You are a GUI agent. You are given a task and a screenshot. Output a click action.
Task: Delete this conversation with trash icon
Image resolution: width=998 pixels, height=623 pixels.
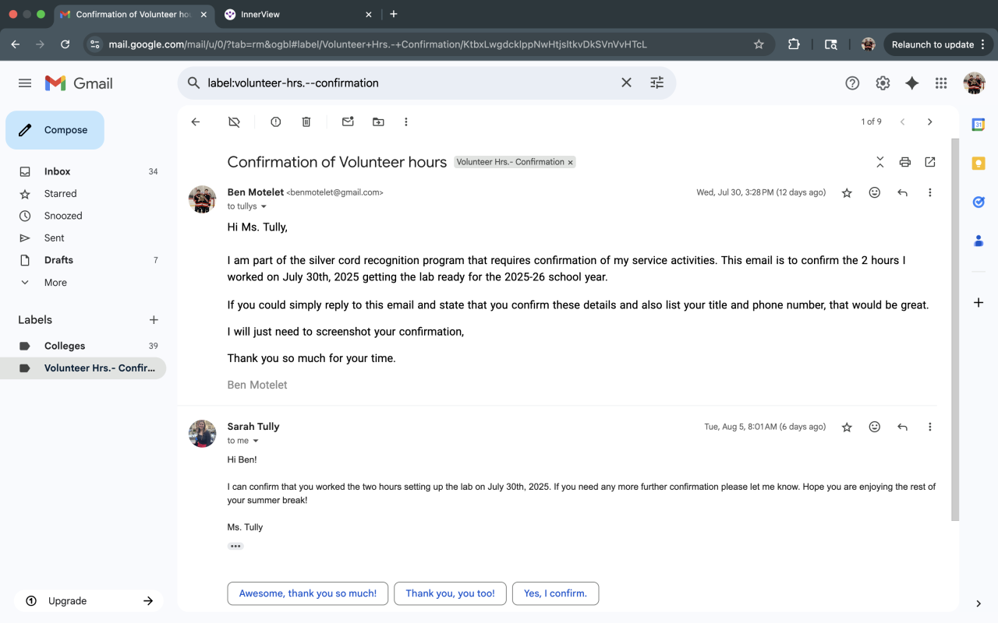306,121
